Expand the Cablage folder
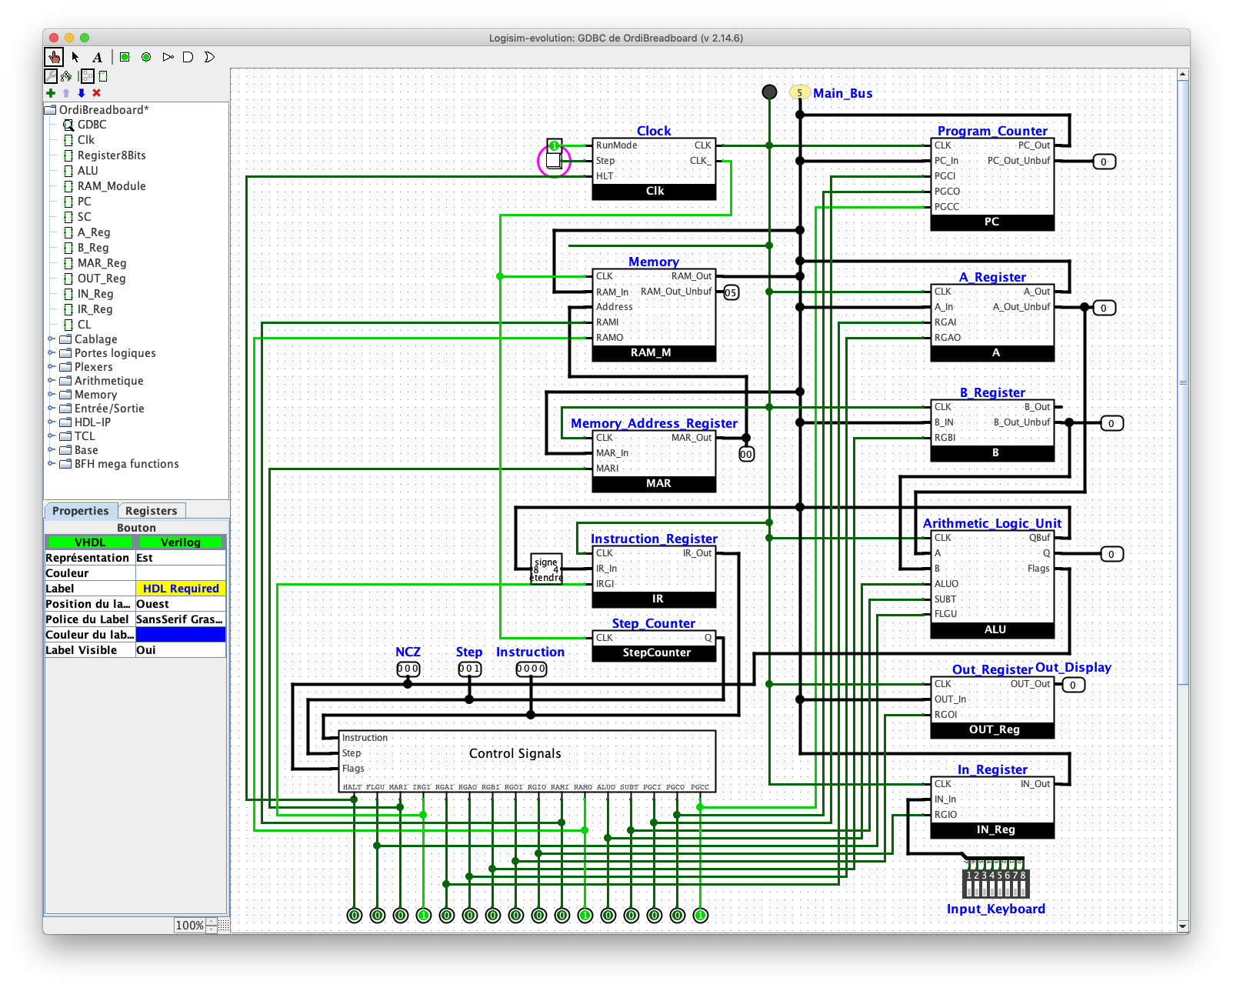Screen dimensions: 1233x991 [x=51, y=339]
